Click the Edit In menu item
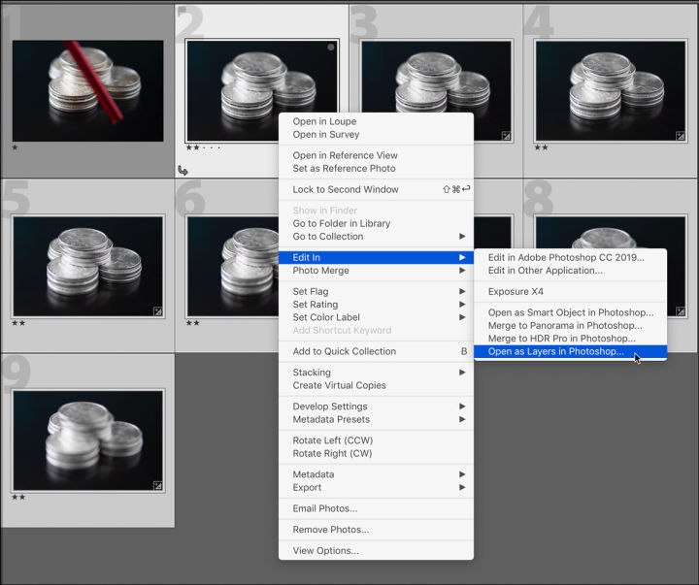This screenshot has height=585, width=699. pos(376,257)
